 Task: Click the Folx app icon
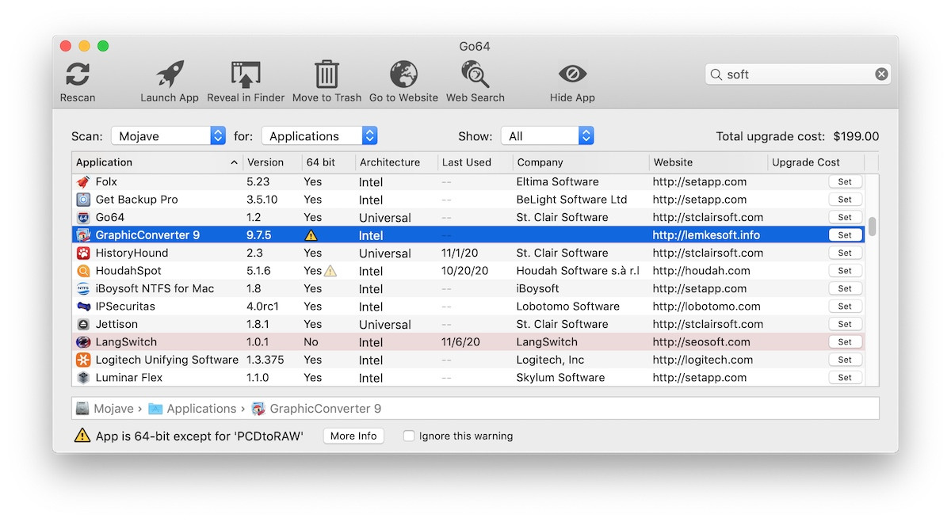(83, 181)
